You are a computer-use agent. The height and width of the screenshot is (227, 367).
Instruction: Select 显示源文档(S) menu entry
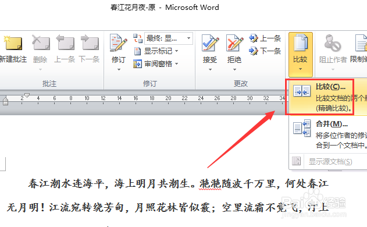pyautogui.click(x=328, y=161)
